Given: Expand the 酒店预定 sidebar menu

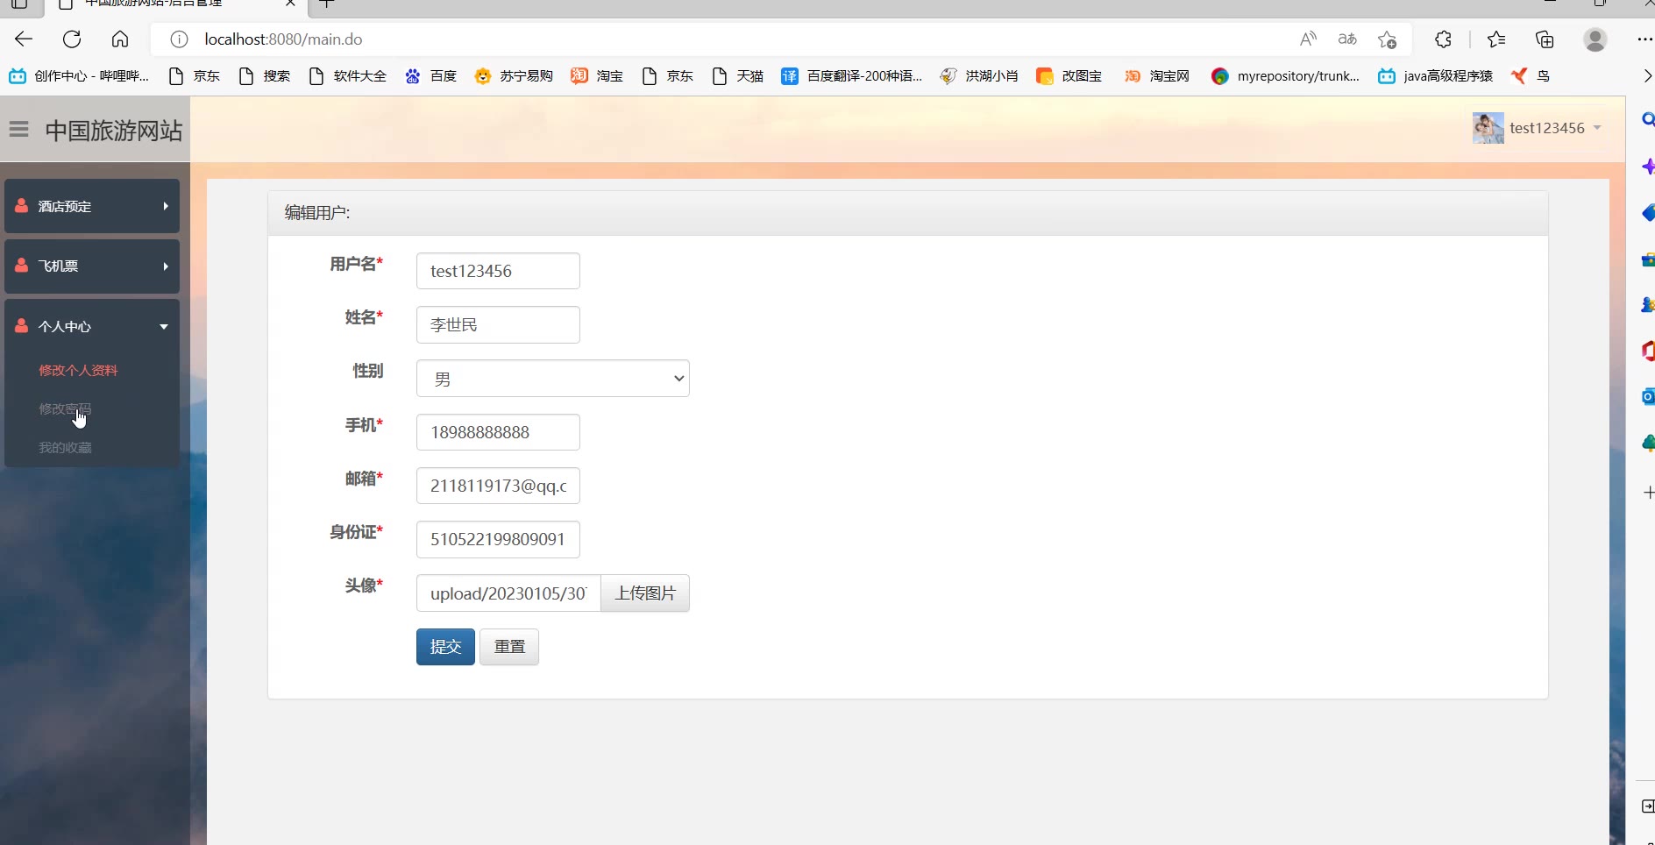Looking at the screenshot, I should (92, 206).
